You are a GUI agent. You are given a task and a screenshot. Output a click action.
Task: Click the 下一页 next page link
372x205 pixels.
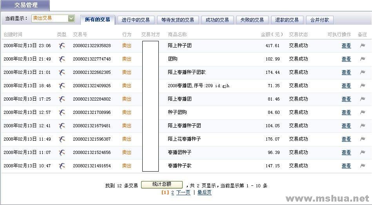(x=183, y=192)
